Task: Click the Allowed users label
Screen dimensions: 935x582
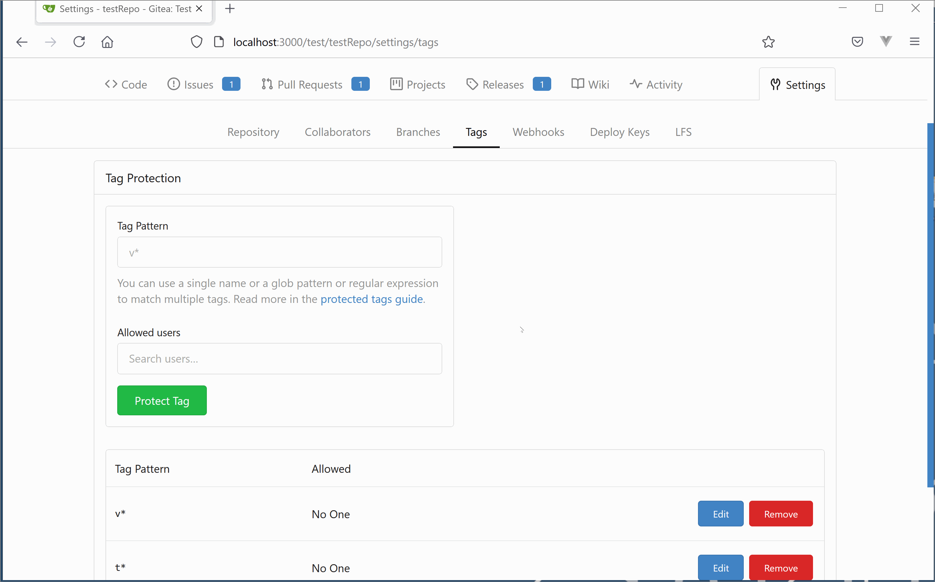Action: (149, 332)
